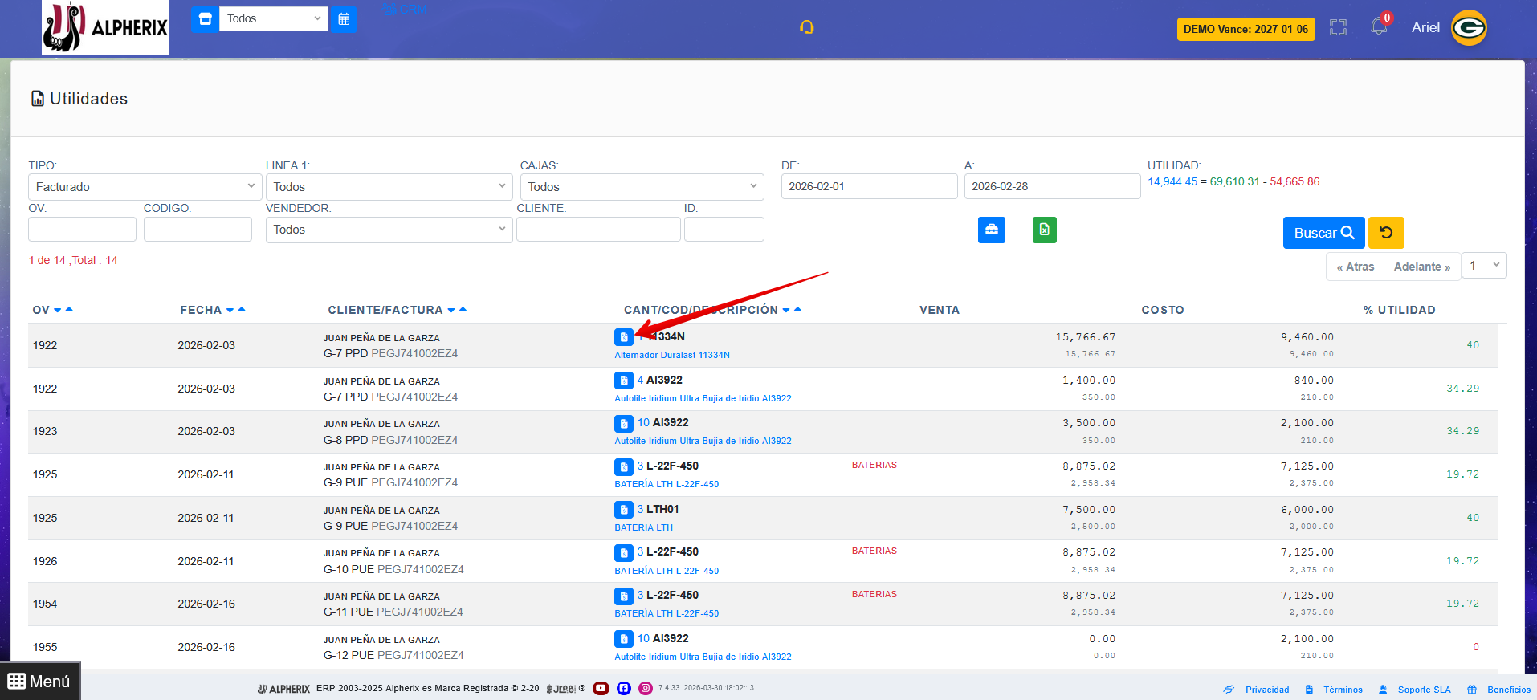The height and width of the screenshot is (700, 1537).
Task: Open Alternador Duralast 11334N link
Action: [x=672, y=355]
